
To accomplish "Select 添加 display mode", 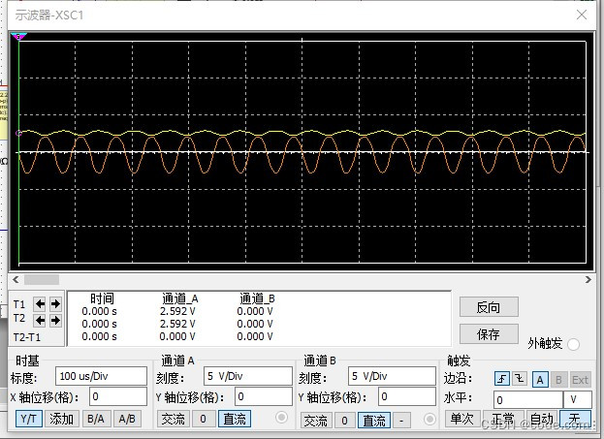I will point(62,419).
